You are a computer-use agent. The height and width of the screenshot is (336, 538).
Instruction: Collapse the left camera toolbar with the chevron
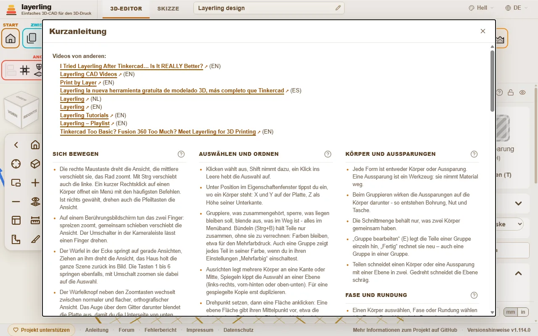[x=16, y=145]
